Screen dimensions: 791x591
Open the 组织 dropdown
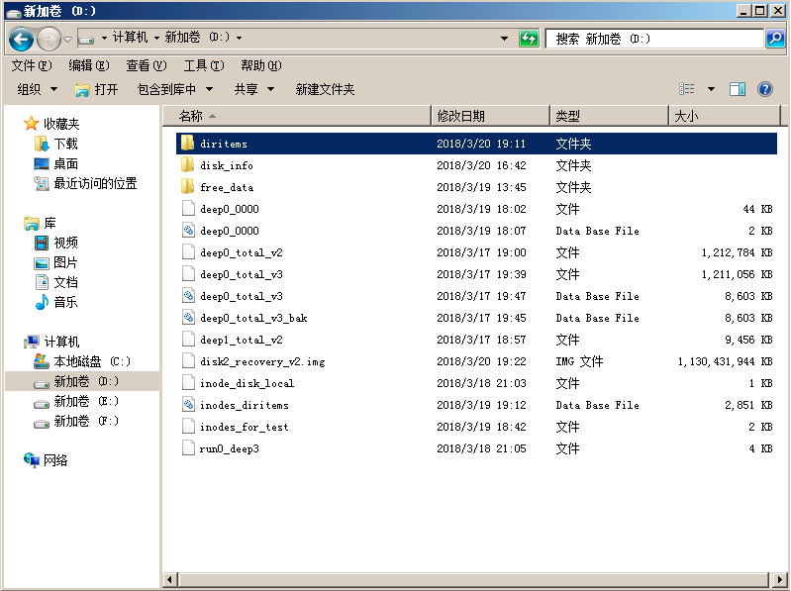(x=38, y=89)
